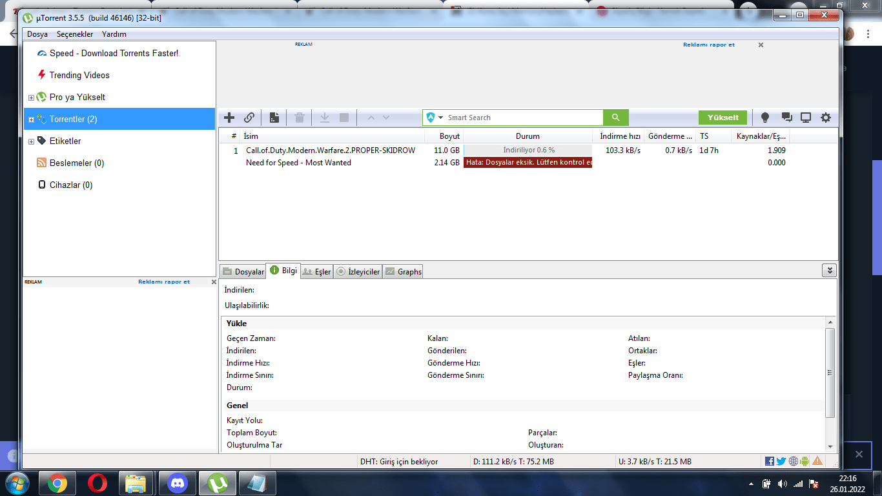The height and width of the screenshot is (496, 882).
Task: Click the Smart Search input field
Action: pos(524,118)
